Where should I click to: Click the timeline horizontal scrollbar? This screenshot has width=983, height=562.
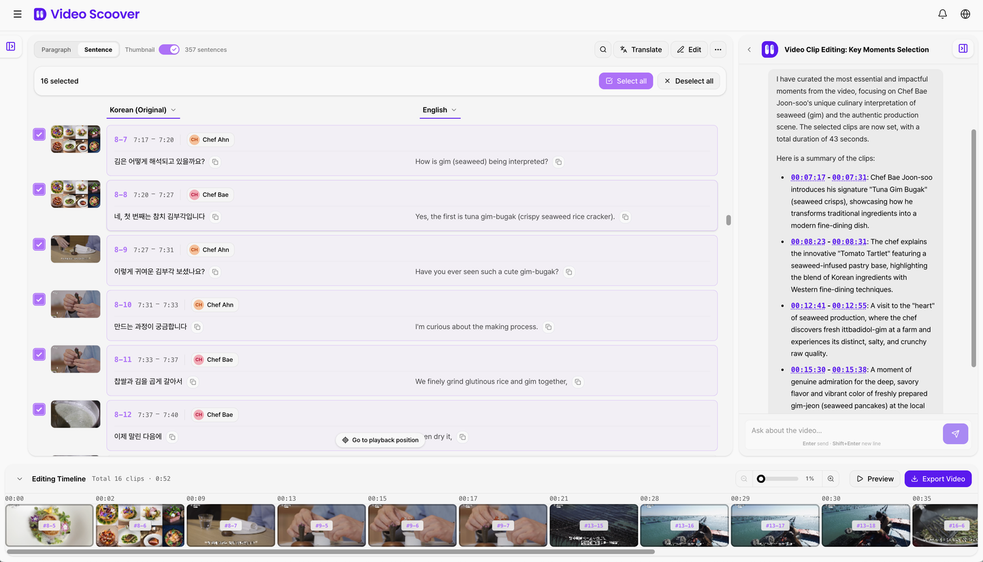tap(330, 552)
